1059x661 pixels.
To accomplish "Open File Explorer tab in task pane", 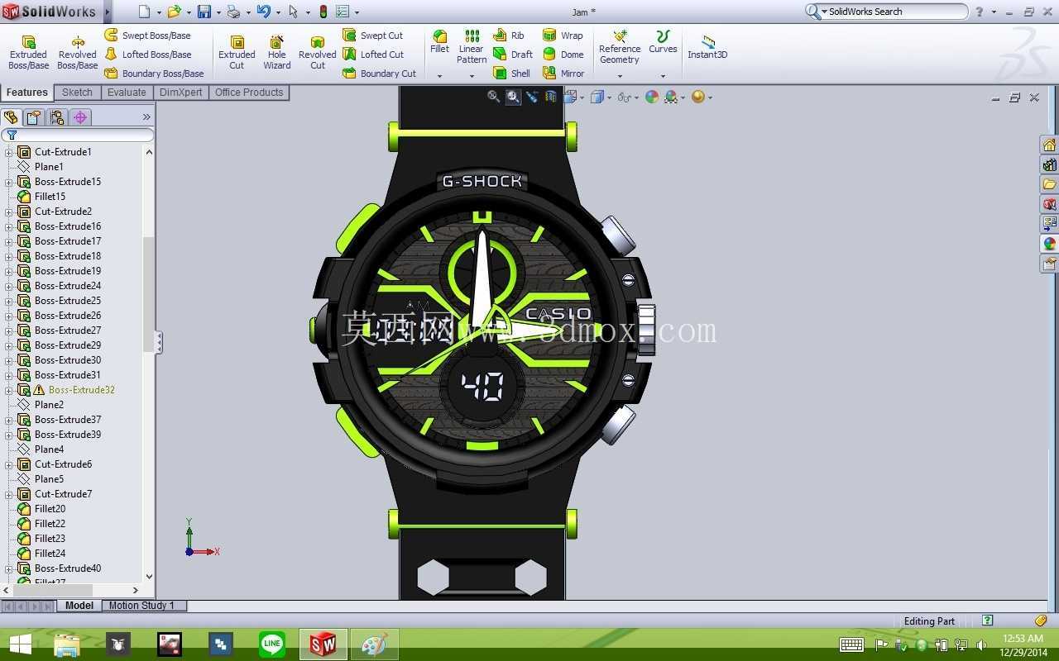I will click(1049, 184).
